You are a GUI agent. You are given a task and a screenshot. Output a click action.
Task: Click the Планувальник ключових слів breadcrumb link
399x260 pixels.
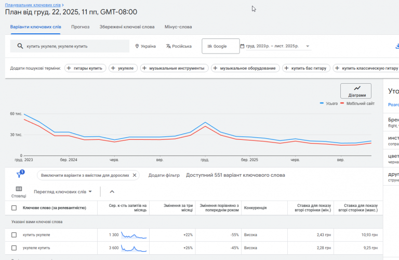33,5
